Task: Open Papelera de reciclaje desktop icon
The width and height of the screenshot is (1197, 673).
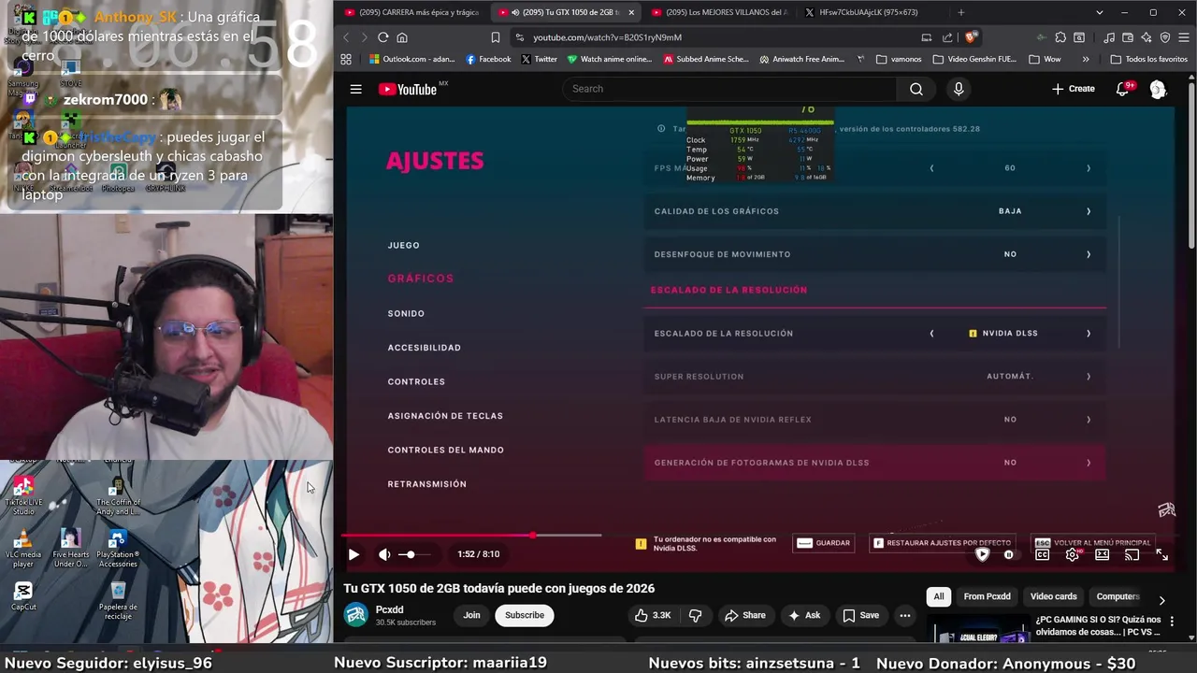Action: [118, 601]
